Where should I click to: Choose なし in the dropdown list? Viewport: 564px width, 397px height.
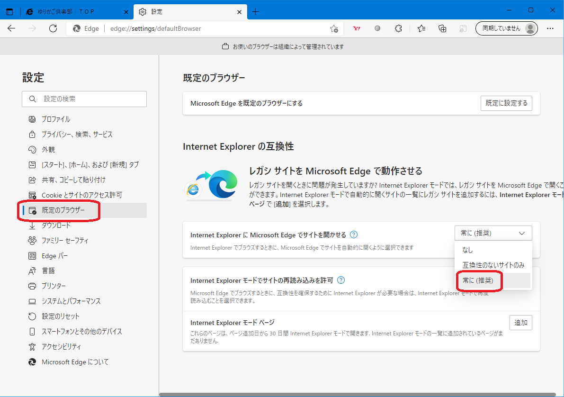pyautogui.click(x=493, y=250)
